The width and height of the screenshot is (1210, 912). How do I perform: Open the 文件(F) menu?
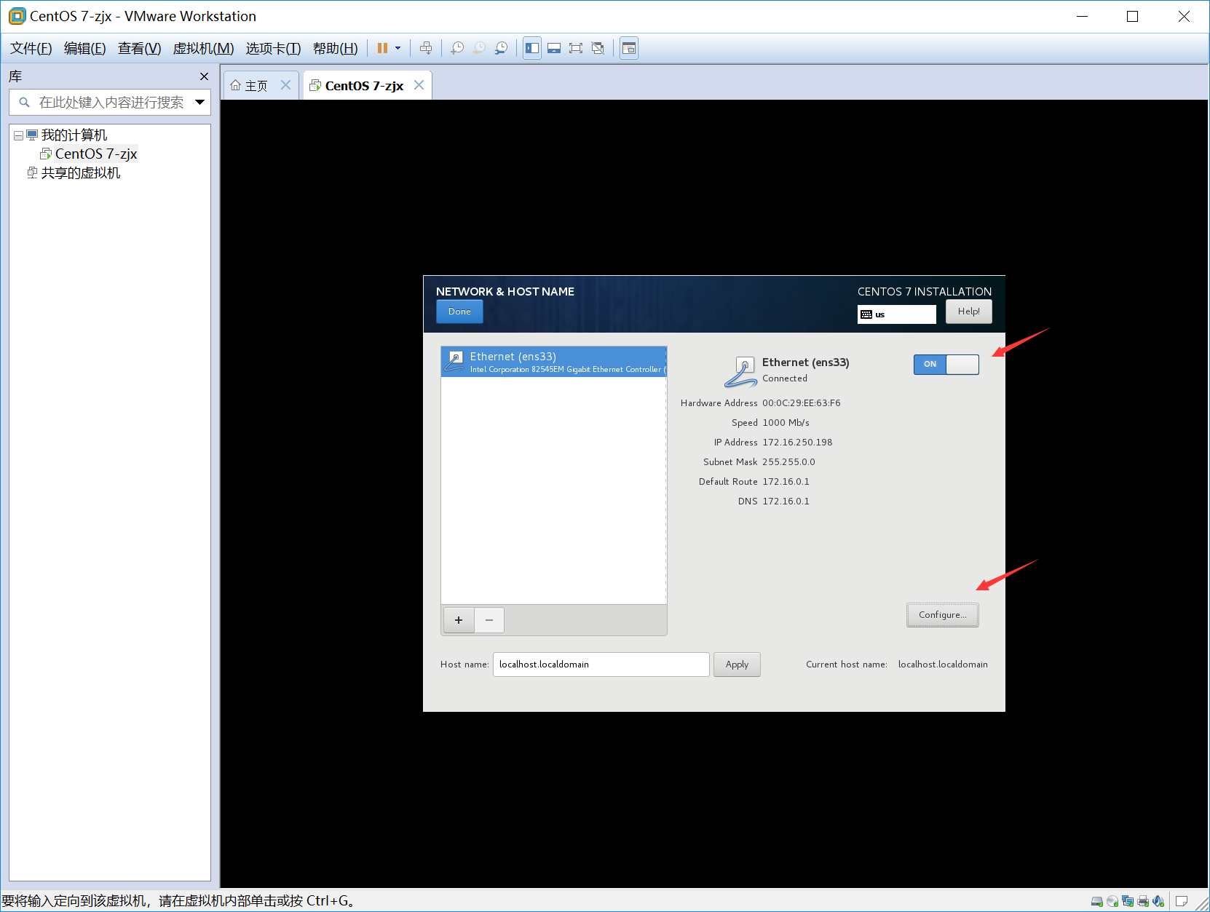[x=31, y=48]
